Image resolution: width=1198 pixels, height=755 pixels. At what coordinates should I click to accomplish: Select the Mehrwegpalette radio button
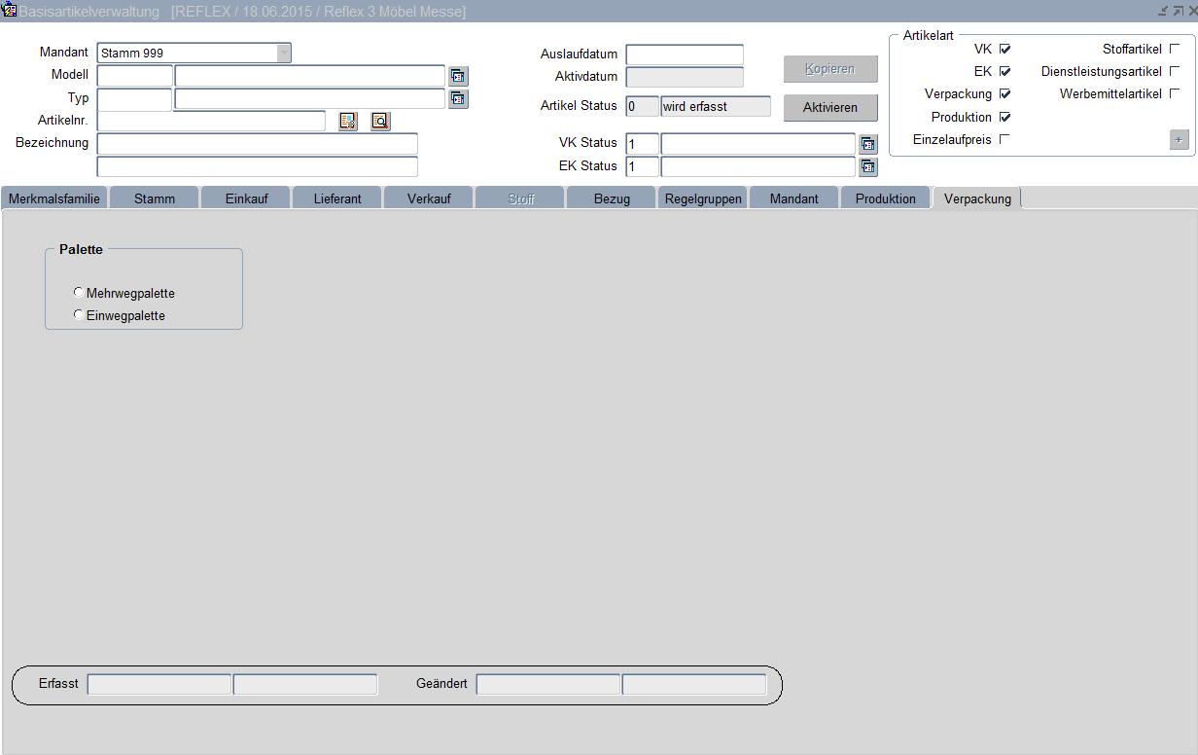(x=79, y=293)
